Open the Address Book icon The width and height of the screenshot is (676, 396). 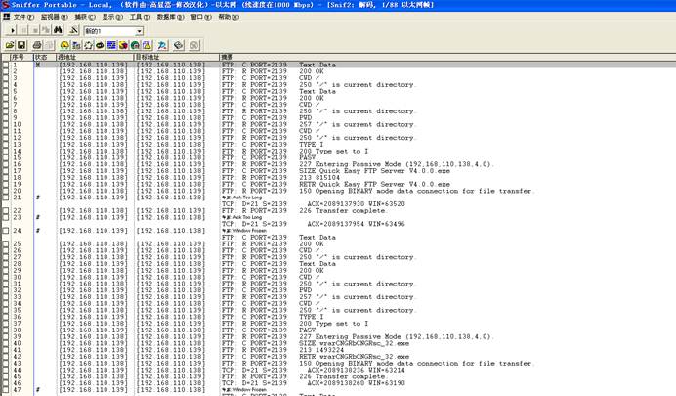pos(179,45)
